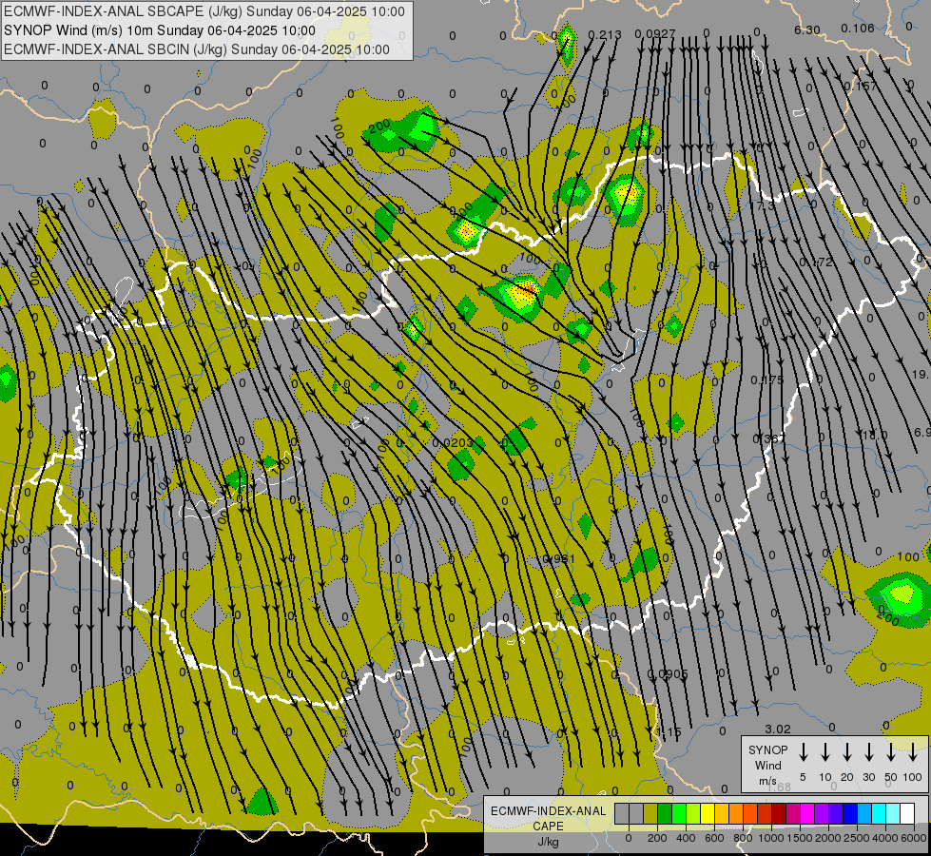Click the SYNOP Wind 10m title line
This screenshot has width=931, height=856.
pyautogui.click(x=160, y=30)
